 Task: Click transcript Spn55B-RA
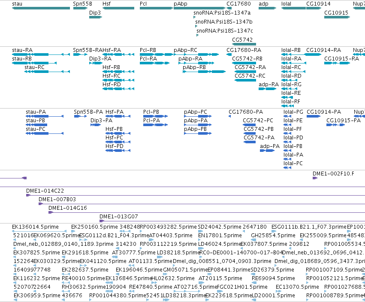point(80,54)
